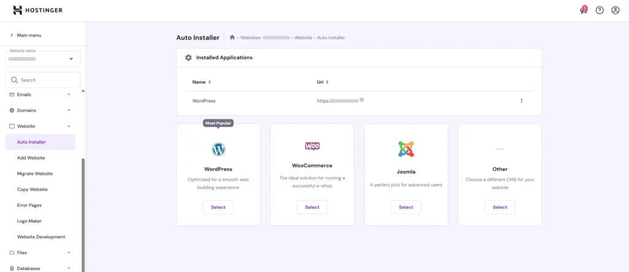
Task: Select the Other CMS option
Action: click(500, 208)
